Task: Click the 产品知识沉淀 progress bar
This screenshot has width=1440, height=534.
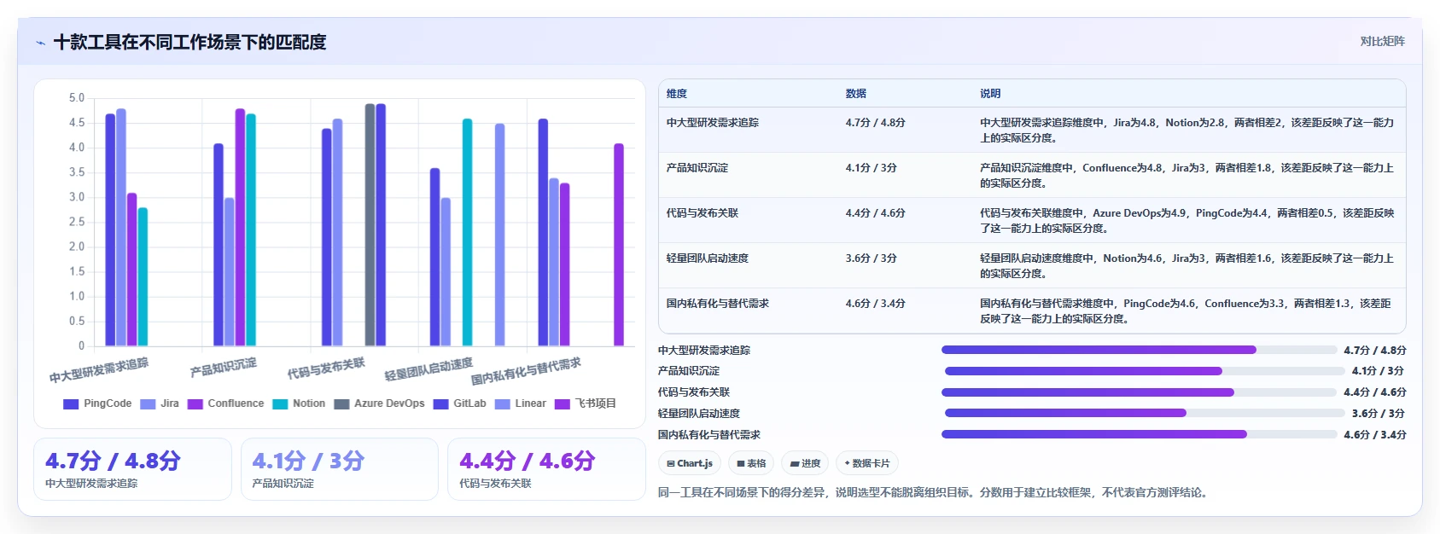Action: 1145,371
